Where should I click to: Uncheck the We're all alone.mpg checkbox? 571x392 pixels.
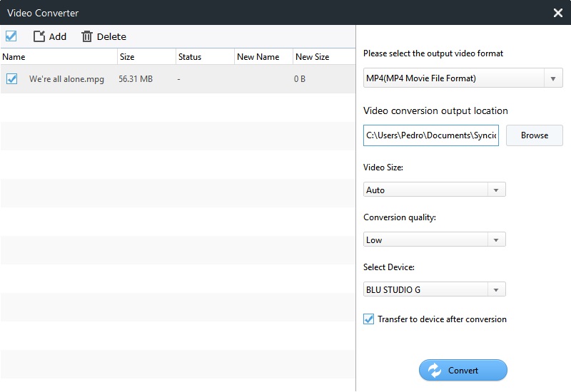(x=11, y=78)
